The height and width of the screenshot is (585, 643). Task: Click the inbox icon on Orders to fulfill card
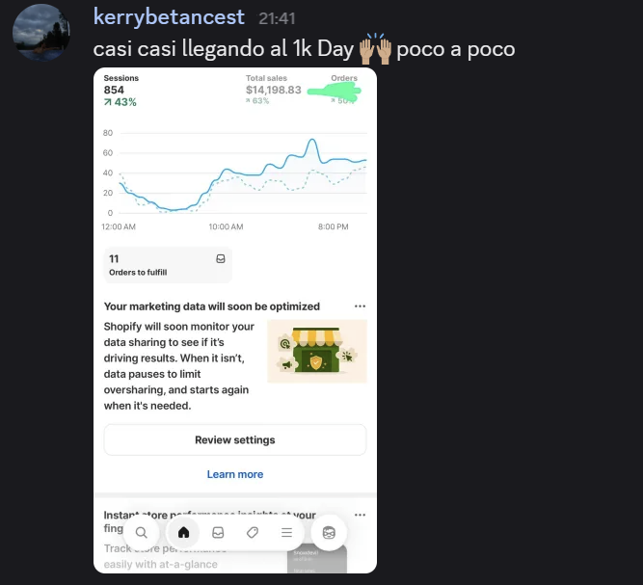tap(221, 258)
